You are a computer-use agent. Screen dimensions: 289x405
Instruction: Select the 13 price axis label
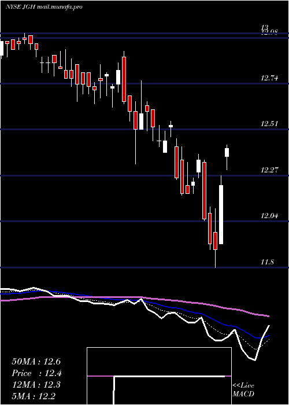pyautogui.click(x=265, y=27)
